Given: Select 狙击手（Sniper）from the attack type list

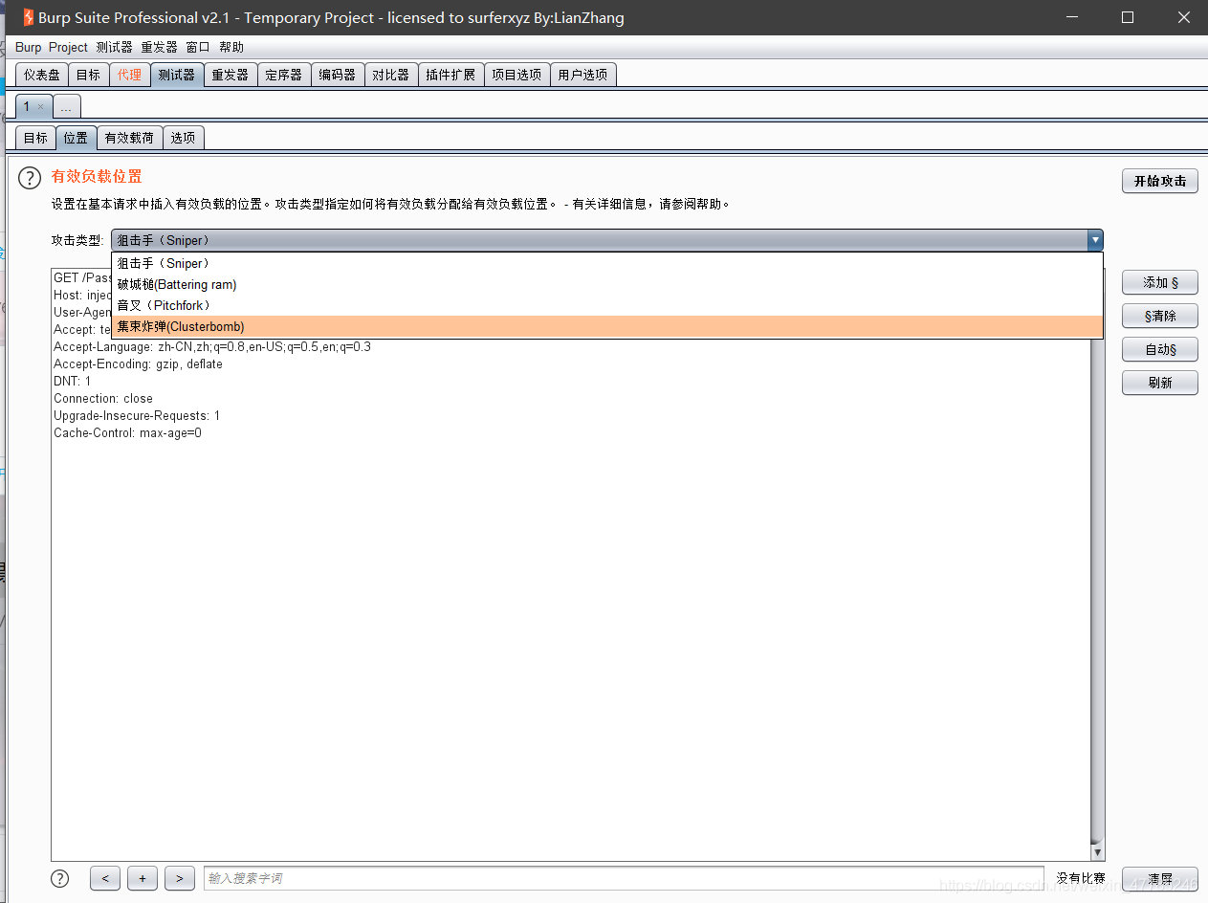Looking at the screenshot, I should tap(607, 263).
